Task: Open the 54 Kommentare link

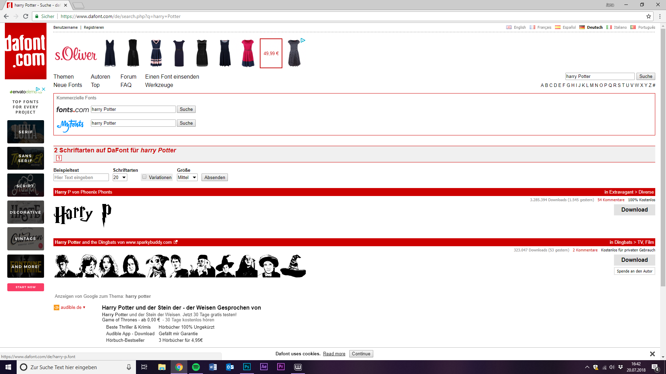Action: point(611,200)
